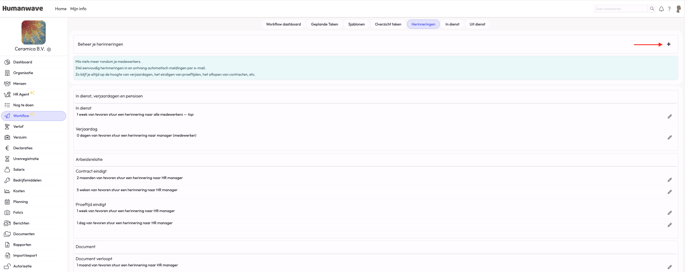The image size is (685, 272).
Task: Click the Ceramica B.V. company logo thumbnail
Action: click(34, 32)
